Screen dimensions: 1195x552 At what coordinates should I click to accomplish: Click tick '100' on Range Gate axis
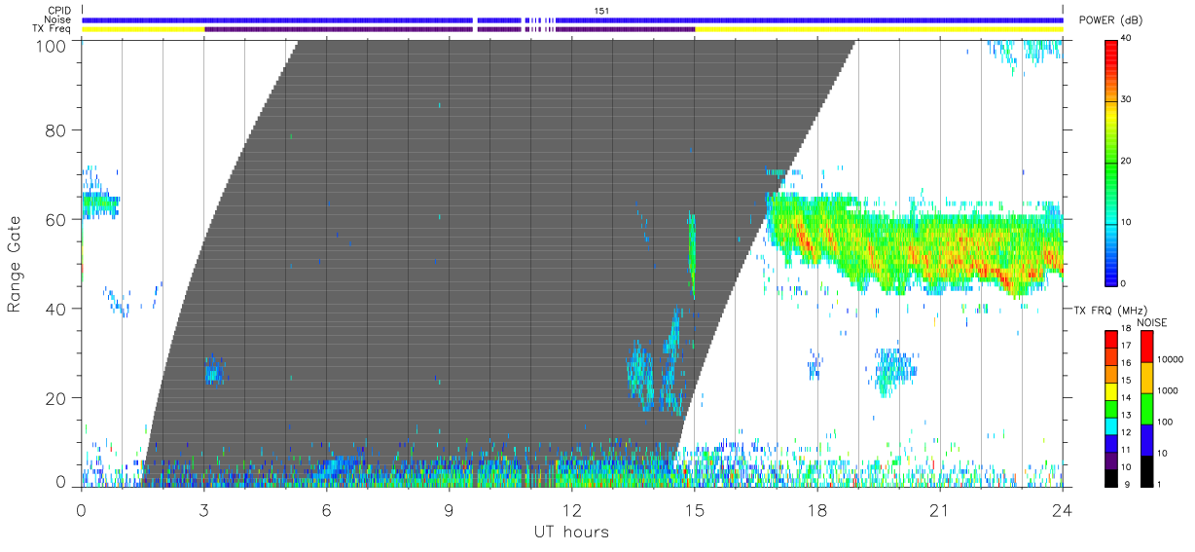pos(53,46)
